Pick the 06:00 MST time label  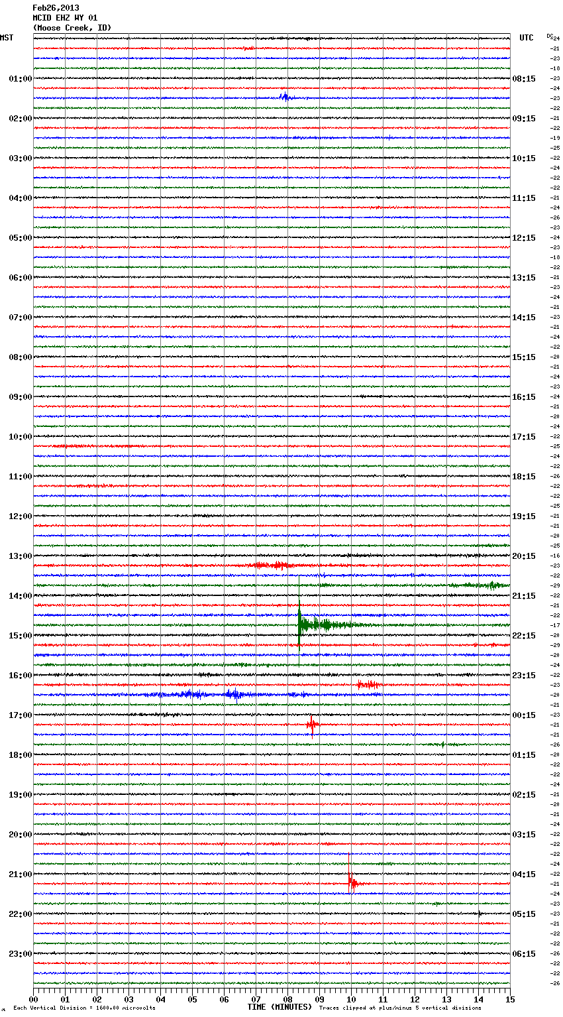coord(21,278)
